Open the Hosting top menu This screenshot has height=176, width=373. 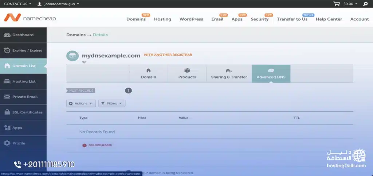pyautogui.click(x=162, y=19)
